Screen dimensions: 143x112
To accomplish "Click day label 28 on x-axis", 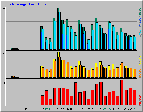I will pyautogui.click(x=121, y=109).
